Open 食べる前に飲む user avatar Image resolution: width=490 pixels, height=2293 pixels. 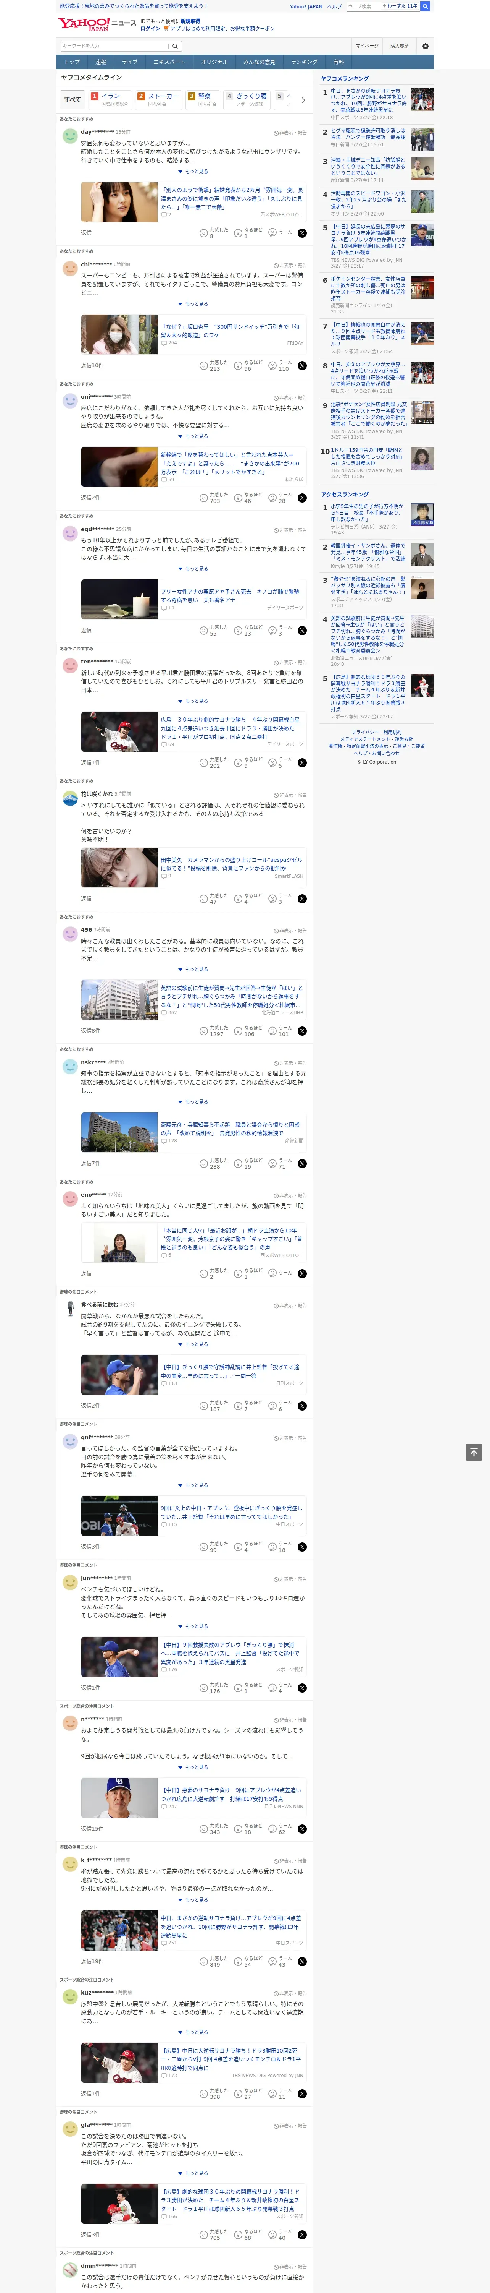tap(69, 1309)
